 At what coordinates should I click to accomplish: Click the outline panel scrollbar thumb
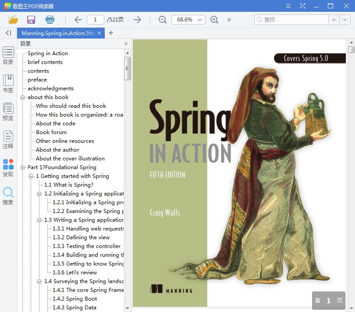(x=127, y=68)
